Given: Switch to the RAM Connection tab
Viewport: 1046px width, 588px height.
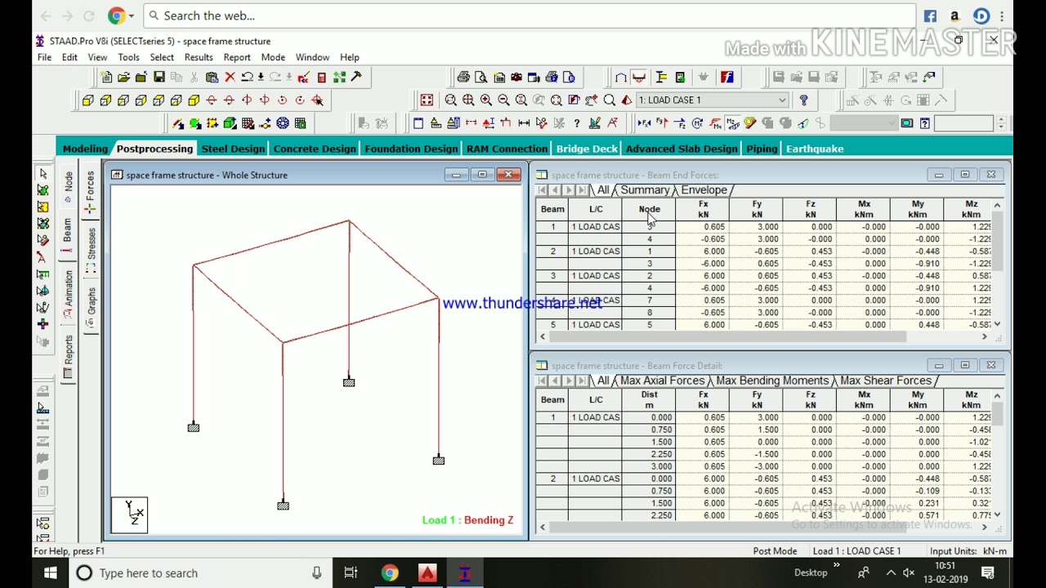Looking at the screenshot, I should click(x=507, y=149).
